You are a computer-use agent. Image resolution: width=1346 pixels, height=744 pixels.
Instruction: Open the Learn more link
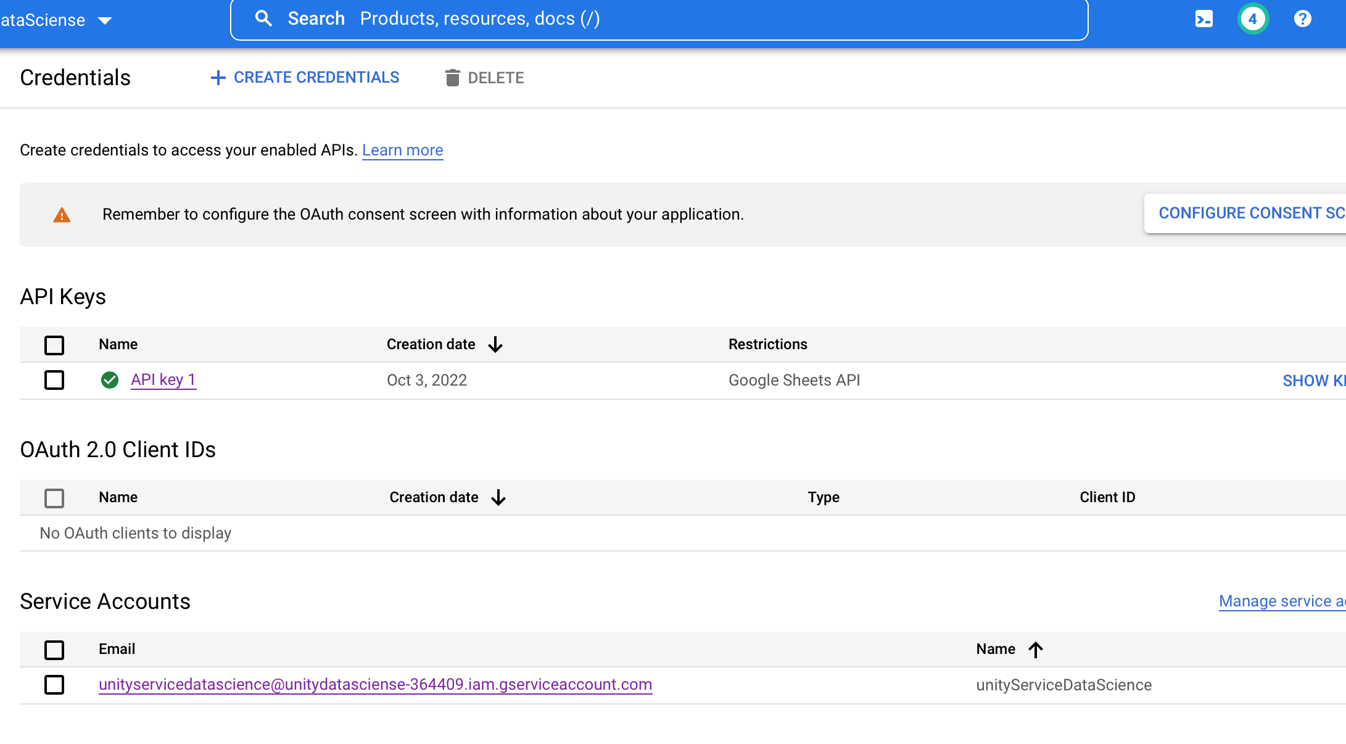point(402,150)
